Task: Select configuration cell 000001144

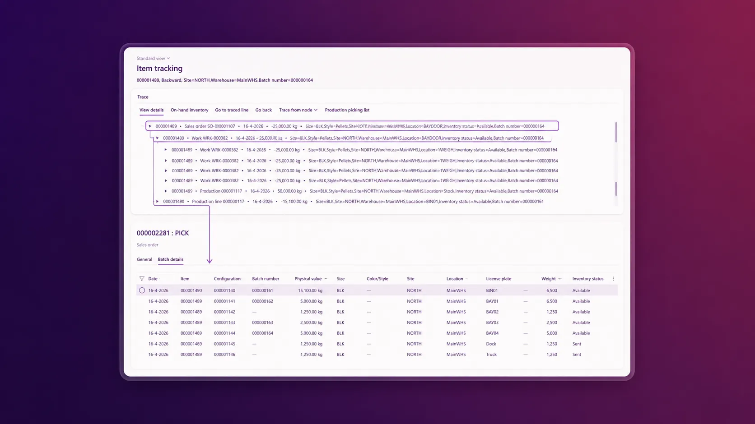Action: pos(224,333)
